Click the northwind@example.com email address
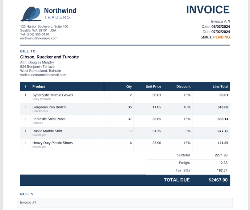Screen dimensions: 250x210 point(39,38)
